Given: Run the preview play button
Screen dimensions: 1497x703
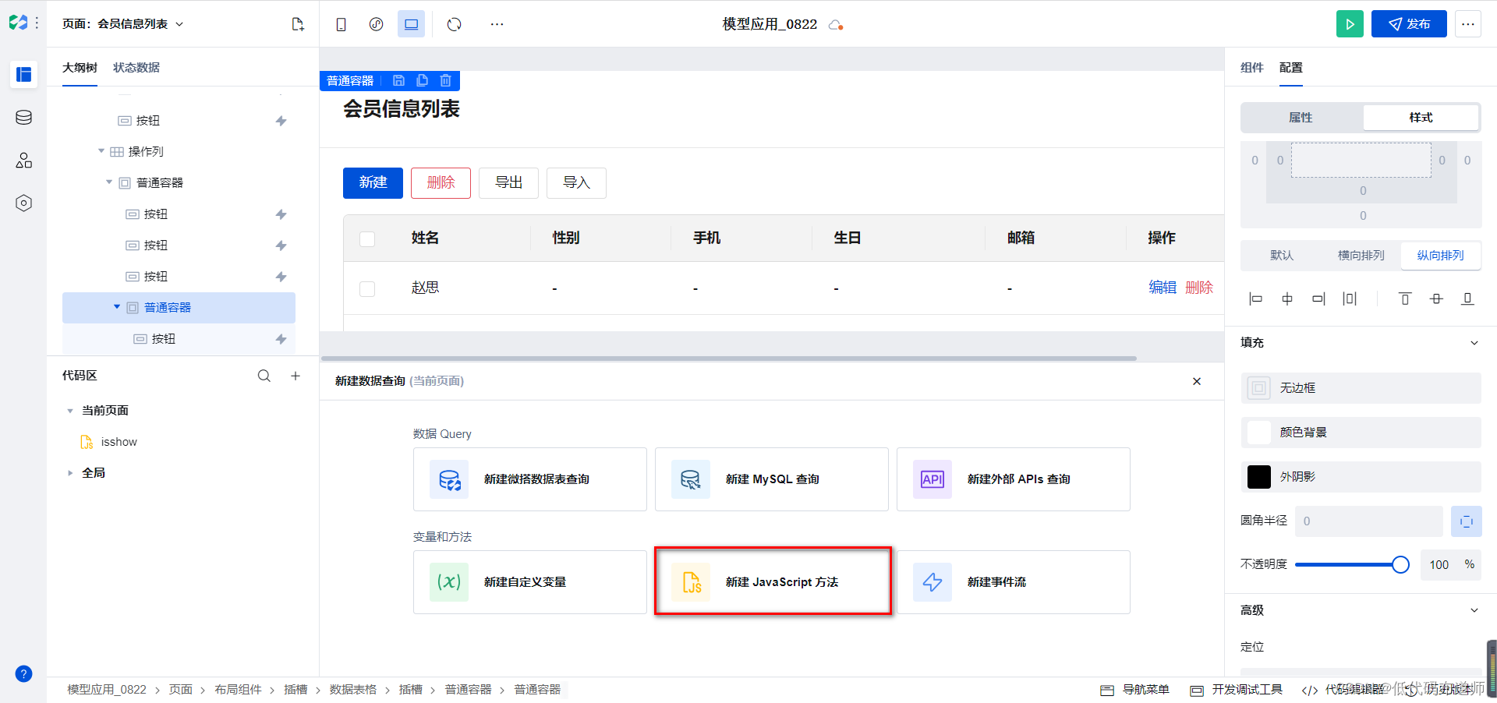Looking at the screenshot, I should point(1350,24).
